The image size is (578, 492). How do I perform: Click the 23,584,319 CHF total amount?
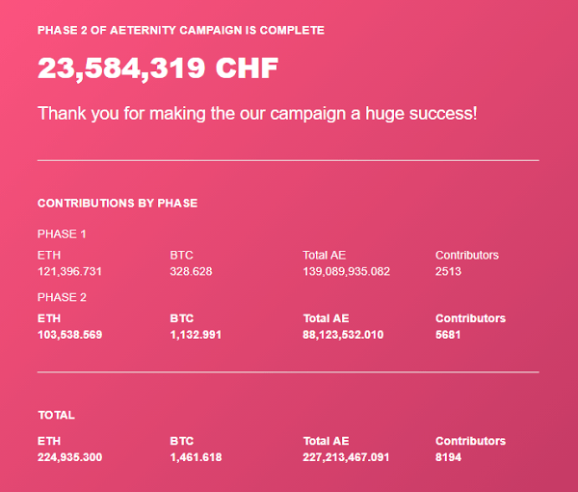click(158, 68)
